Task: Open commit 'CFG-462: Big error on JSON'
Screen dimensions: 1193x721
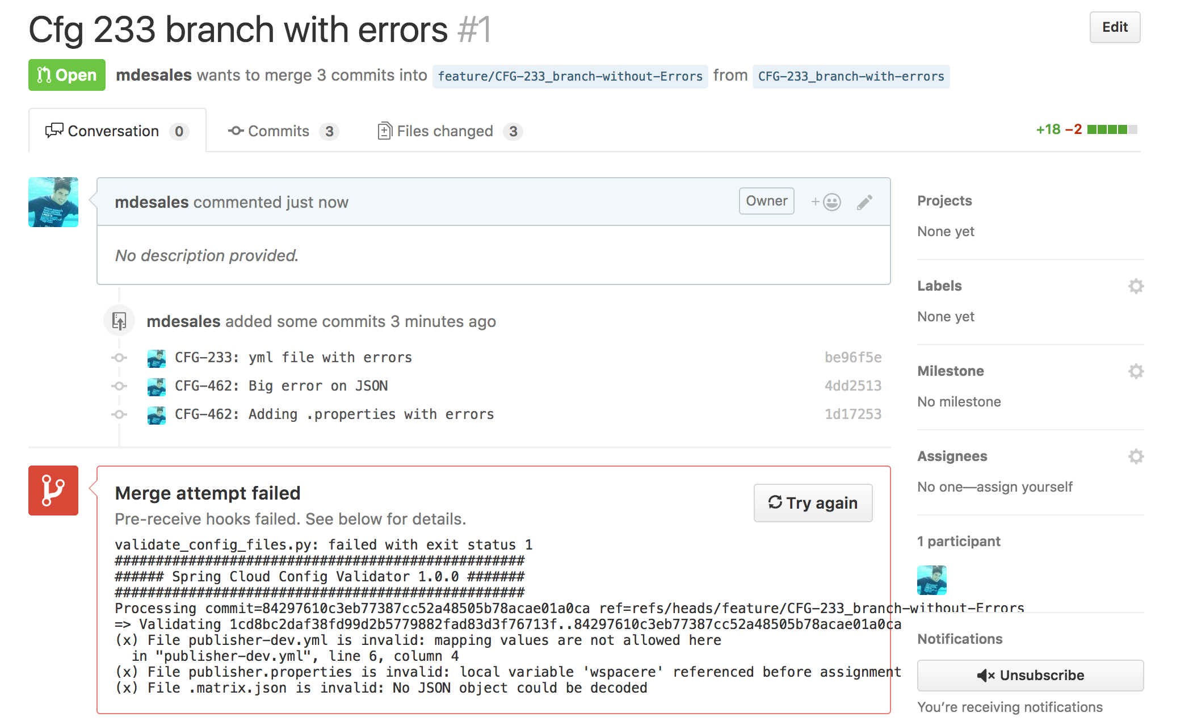Action: 281,386
